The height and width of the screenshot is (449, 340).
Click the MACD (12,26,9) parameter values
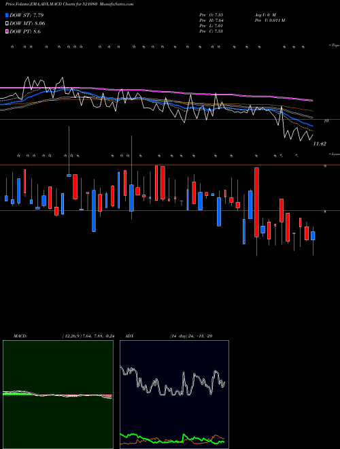click(x=88, y=336)
